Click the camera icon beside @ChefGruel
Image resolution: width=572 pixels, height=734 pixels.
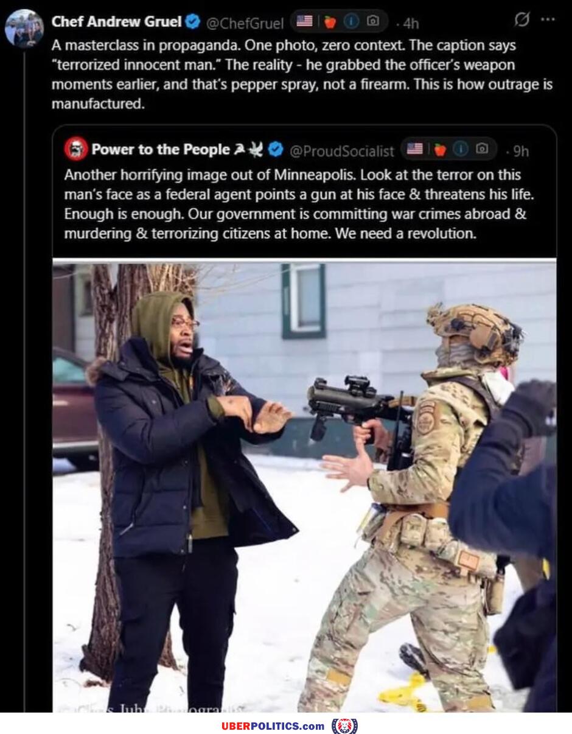tap(373, 21)
